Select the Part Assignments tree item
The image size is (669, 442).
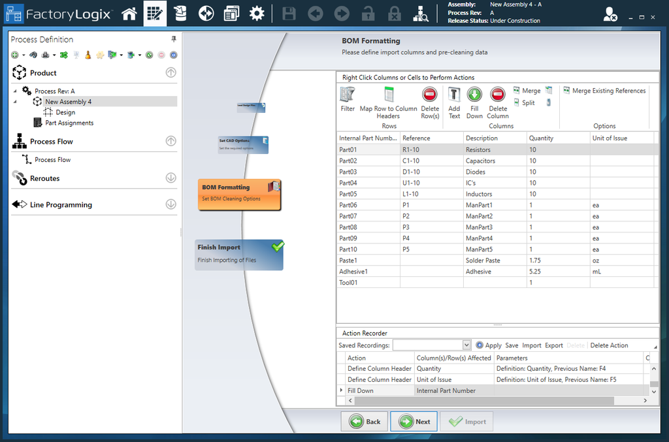coord(69,123)
